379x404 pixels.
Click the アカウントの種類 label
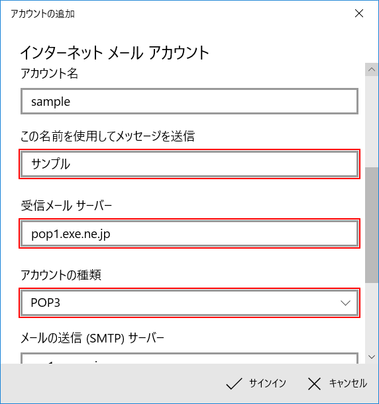[x=61, y=275]
